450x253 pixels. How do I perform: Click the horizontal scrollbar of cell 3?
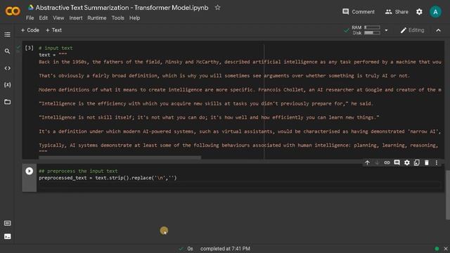(x=120, y=157)
